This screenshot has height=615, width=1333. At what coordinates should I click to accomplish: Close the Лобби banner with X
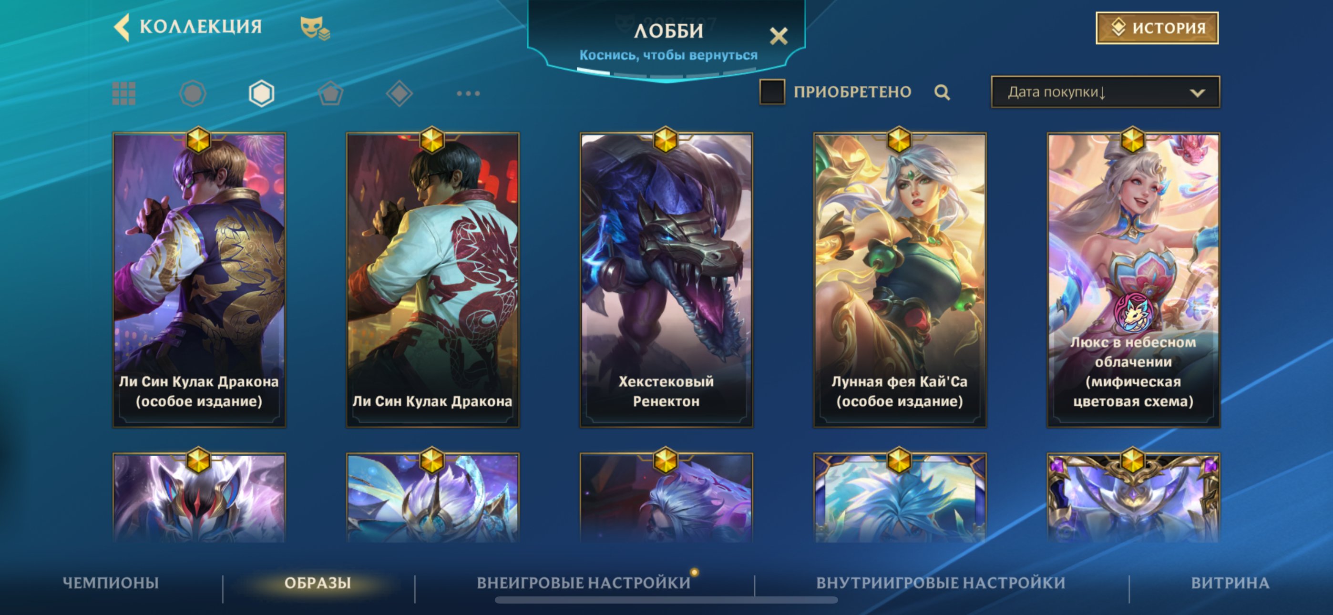tap(778, 36)
